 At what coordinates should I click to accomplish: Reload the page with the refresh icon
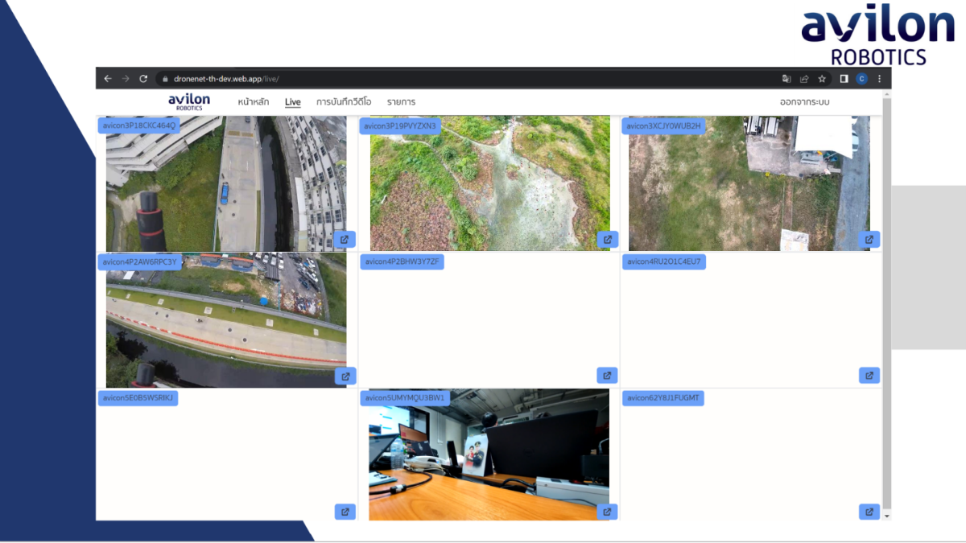pos(143,78)
